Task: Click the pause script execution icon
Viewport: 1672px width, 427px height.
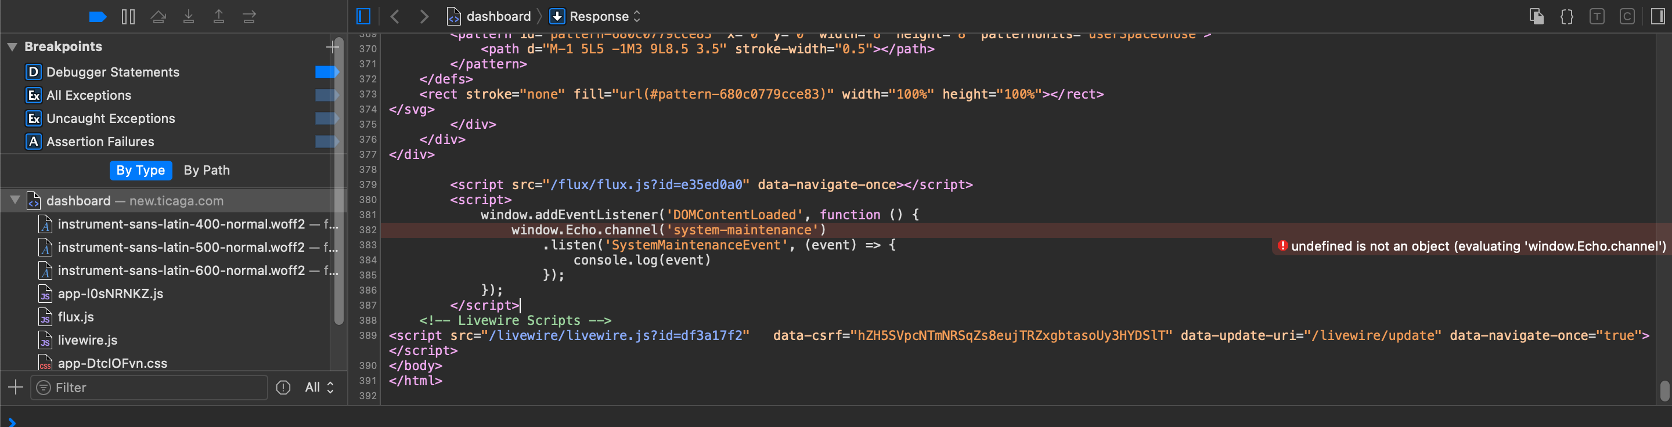Action: coord(128,17)
